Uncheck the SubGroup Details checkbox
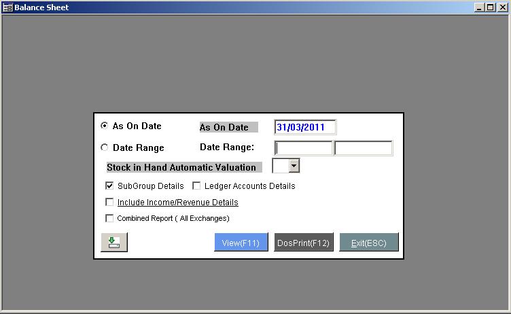 click(x=109, y=186)
